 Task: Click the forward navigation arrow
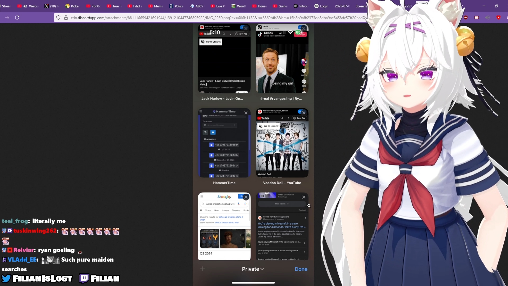7,17
